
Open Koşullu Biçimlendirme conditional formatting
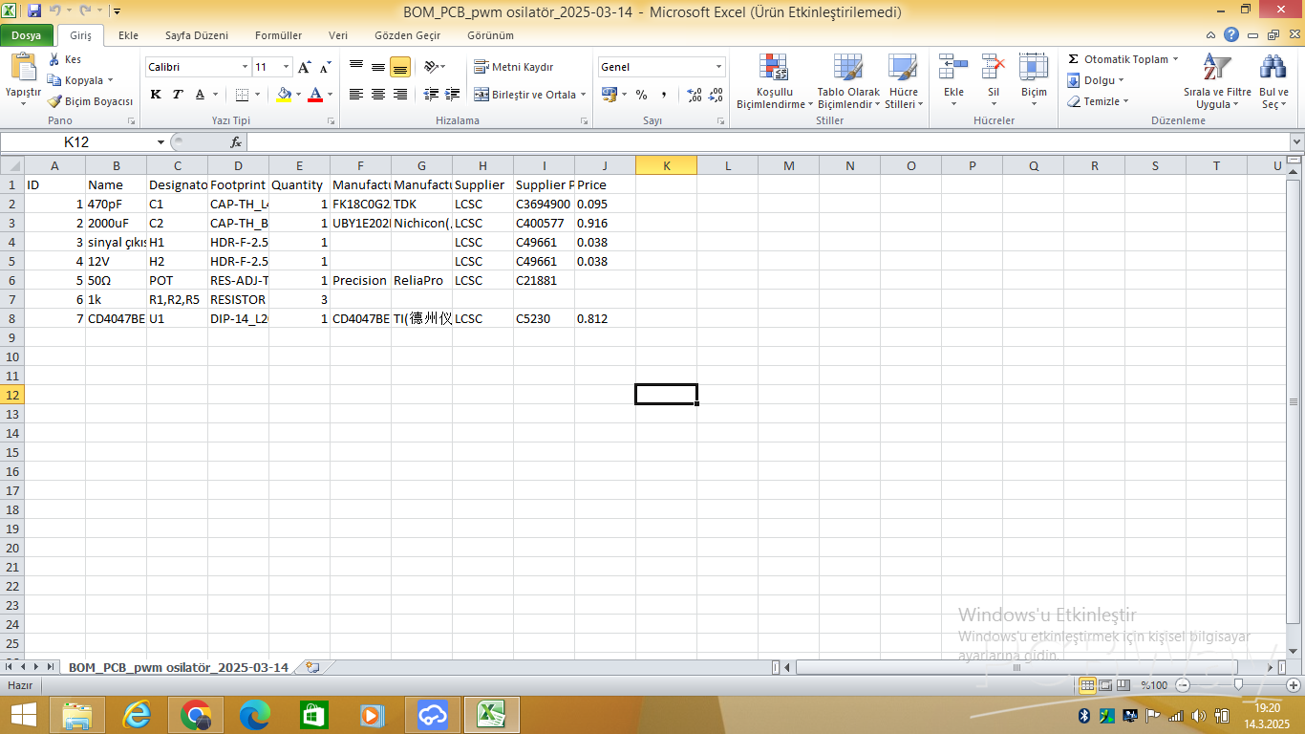pyautogui.click(x=774, y=81)
